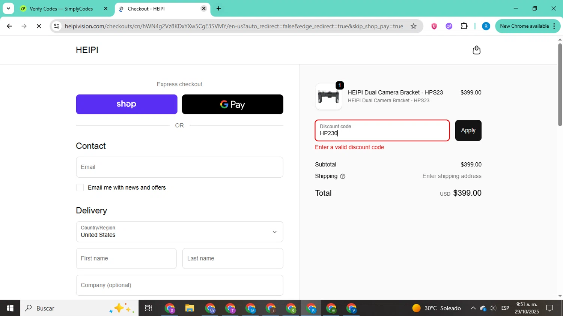563x316 pixels.
Task: Click the Last name field
Action: [x=233, y=258]
